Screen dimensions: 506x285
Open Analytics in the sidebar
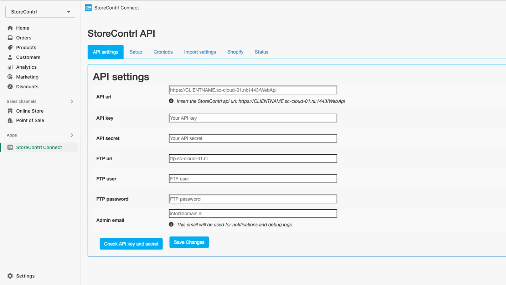click(27, 67)
